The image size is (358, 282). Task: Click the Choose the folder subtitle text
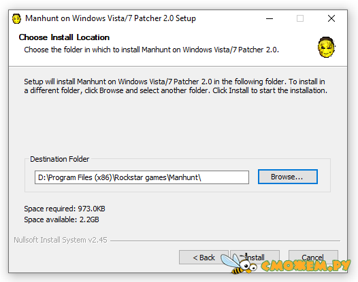point(151,50)
